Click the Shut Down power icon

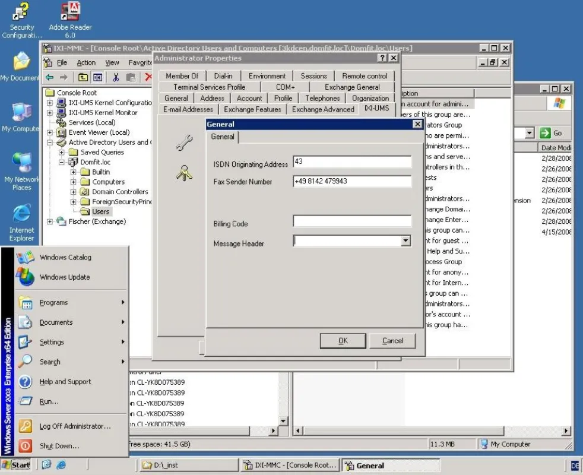coord(26,446)
